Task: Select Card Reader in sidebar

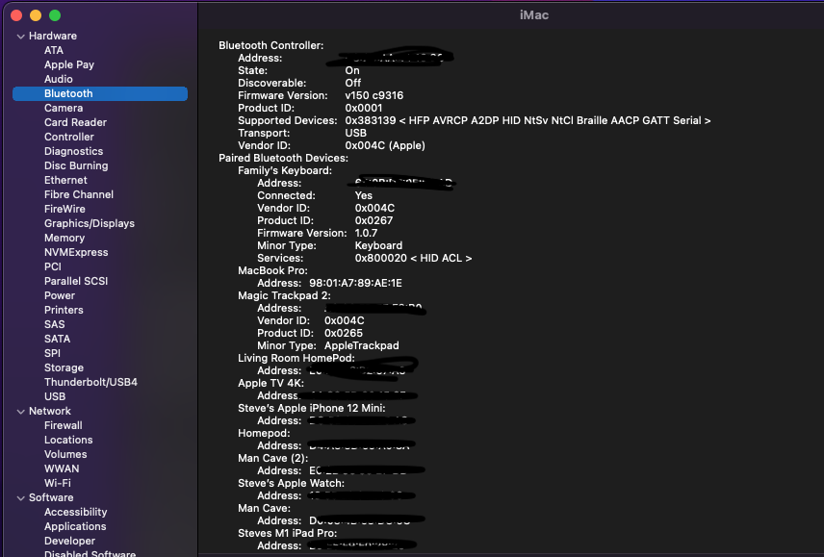Action: [x=75, y=122]
